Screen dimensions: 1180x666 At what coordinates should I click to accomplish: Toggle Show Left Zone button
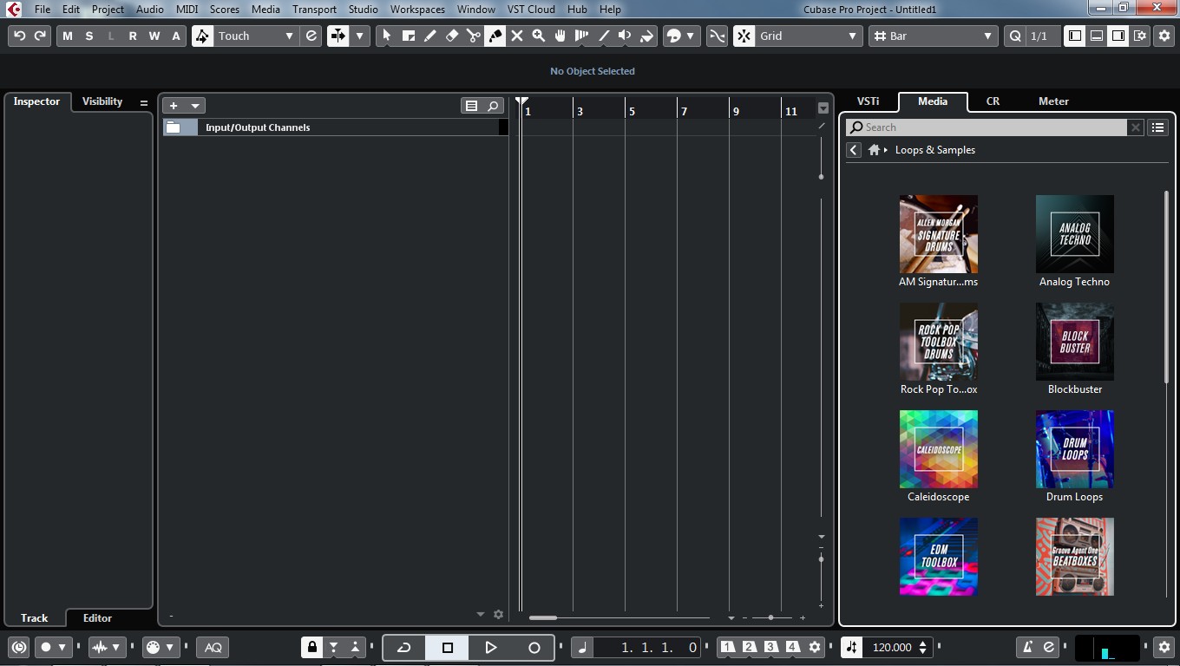(x=1075, y=36)
